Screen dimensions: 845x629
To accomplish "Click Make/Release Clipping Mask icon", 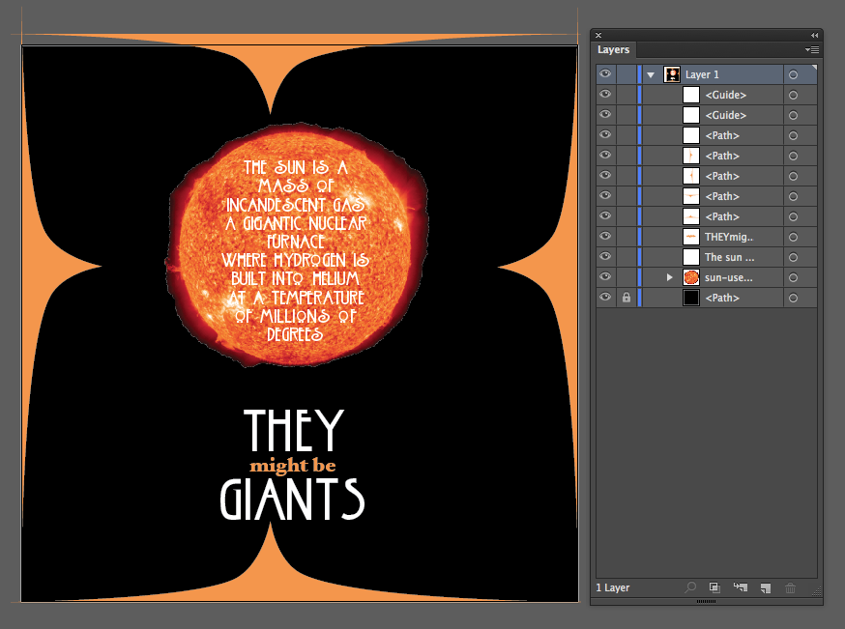I will coord(714,587).
